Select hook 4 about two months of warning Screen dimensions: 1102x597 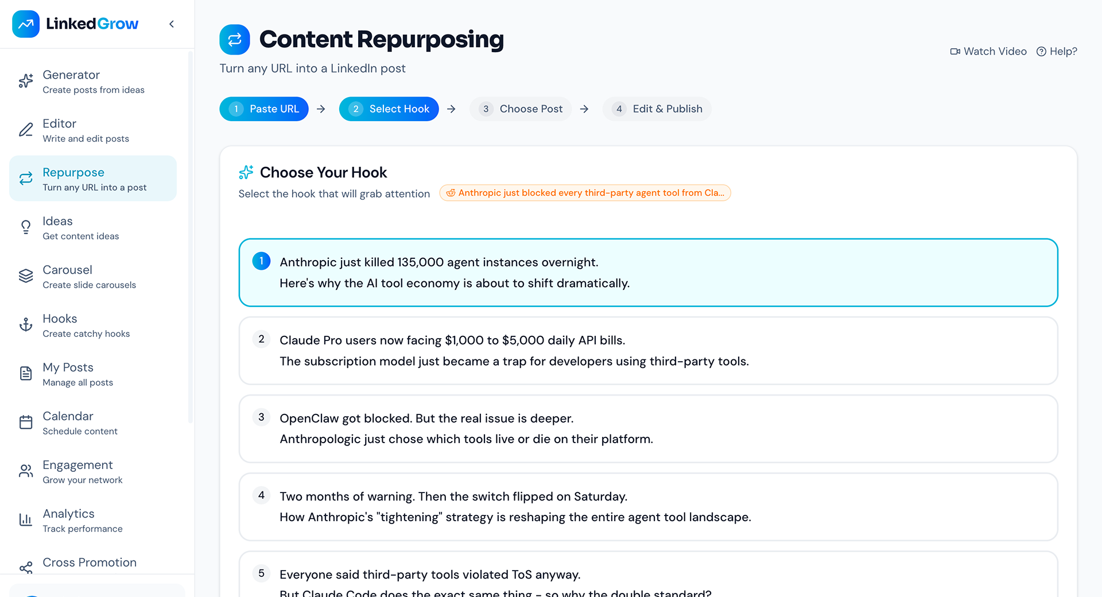[x=649, y=507]
